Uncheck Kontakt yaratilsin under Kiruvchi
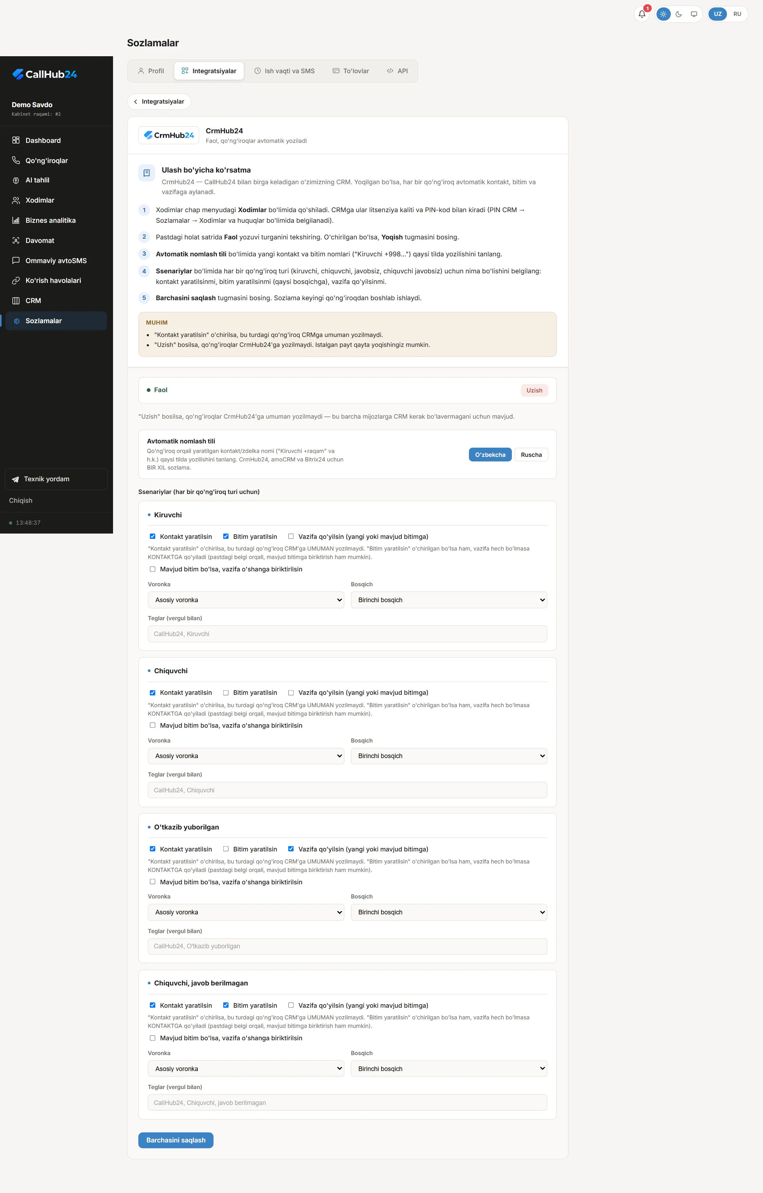The image size is (763, 1193). click(152, 536)
